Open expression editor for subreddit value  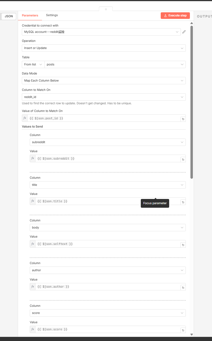(x=183, y=160)
